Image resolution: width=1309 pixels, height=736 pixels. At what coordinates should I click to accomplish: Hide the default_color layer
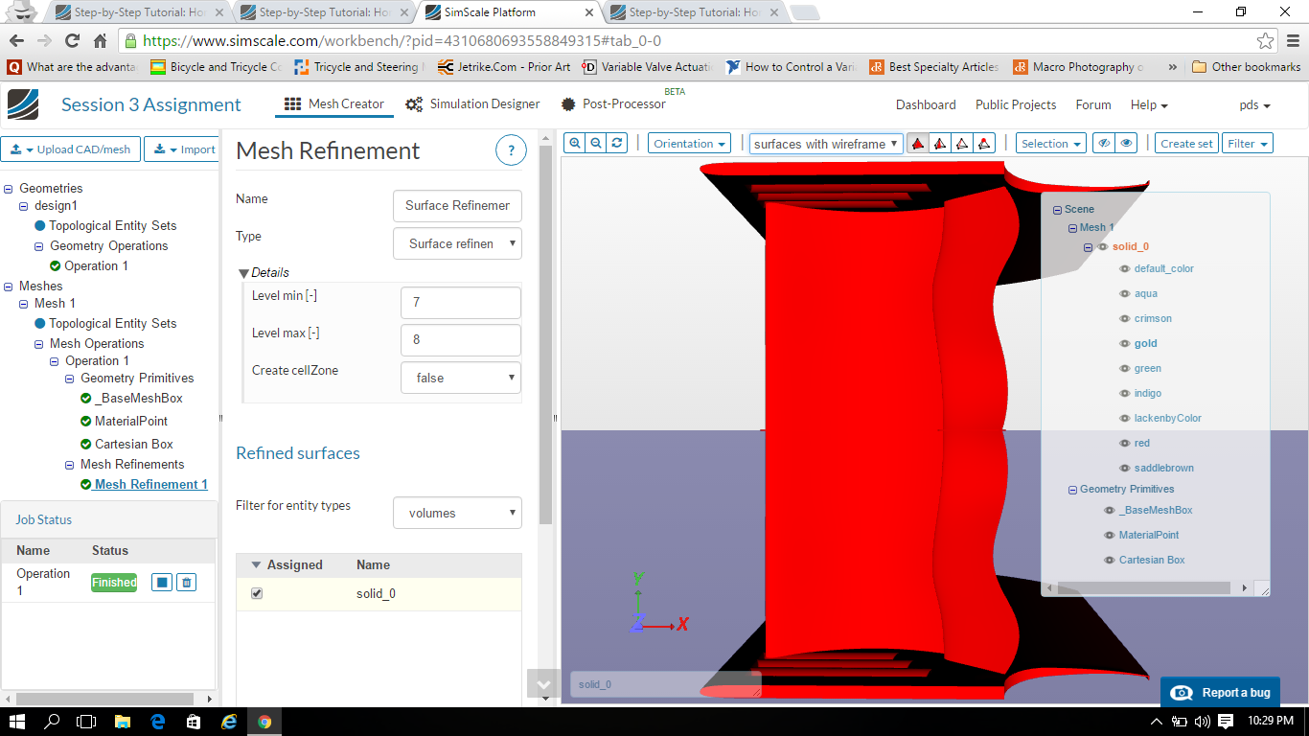pos(1125,269)
